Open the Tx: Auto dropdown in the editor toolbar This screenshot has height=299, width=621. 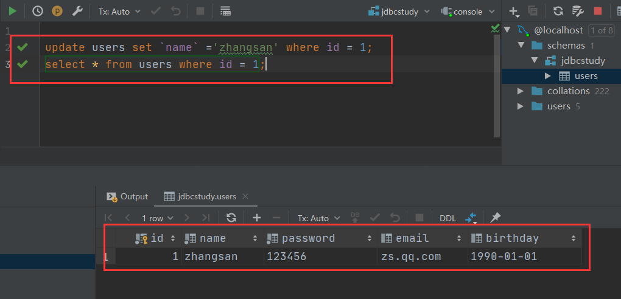click(x=119, y=12)
